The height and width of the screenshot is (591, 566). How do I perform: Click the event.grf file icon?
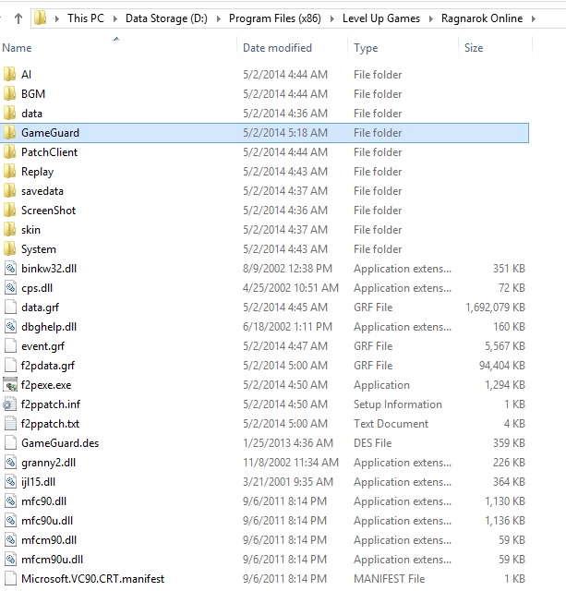(x=10, y=346)
